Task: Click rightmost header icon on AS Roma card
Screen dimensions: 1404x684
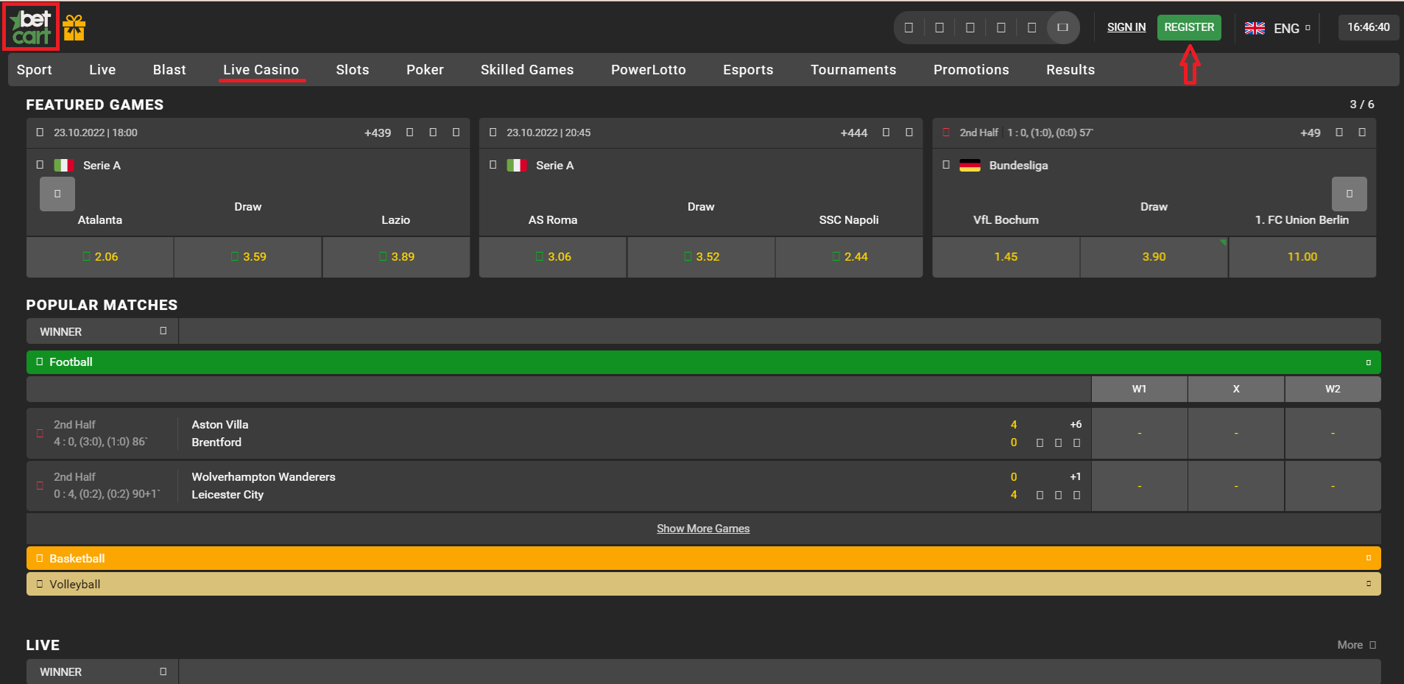Action: point(909,133)
